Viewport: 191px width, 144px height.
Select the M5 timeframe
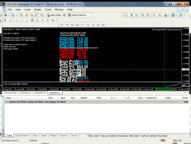(67, 25)
